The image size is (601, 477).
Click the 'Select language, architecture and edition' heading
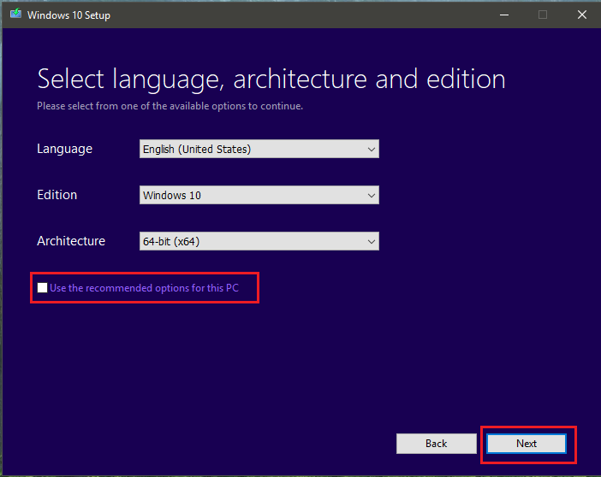point(271,79)
